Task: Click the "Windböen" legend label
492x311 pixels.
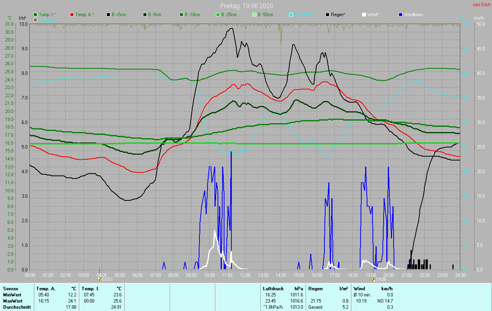Action: pyautogui.click(x=413, y=15)
